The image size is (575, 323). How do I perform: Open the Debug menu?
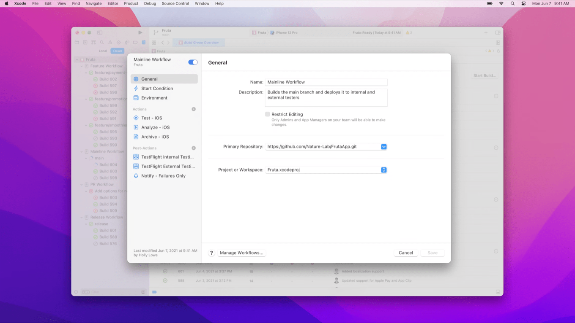[150, 3]
